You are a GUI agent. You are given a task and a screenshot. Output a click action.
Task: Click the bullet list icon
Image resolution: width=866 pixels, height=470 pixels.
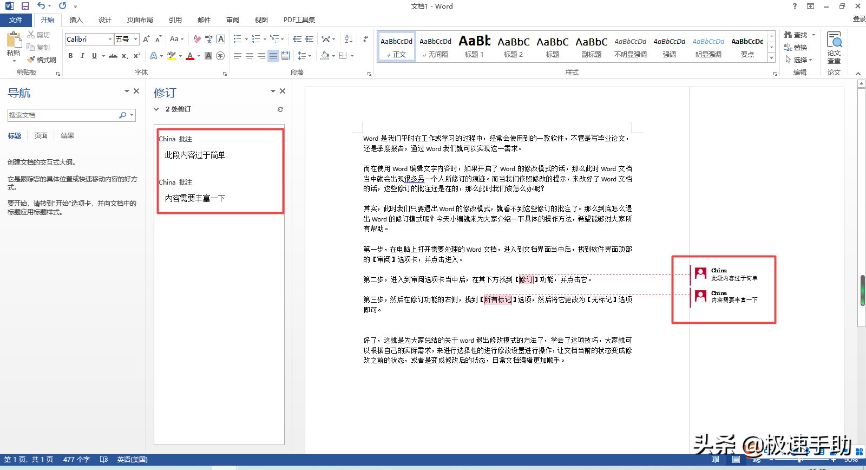237,39
